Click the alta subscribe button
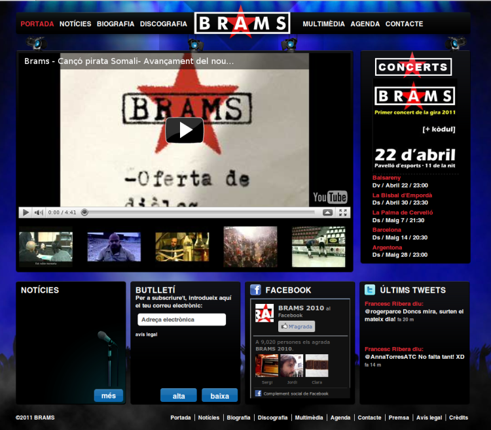The image size is (491, 430). (179, 395)
